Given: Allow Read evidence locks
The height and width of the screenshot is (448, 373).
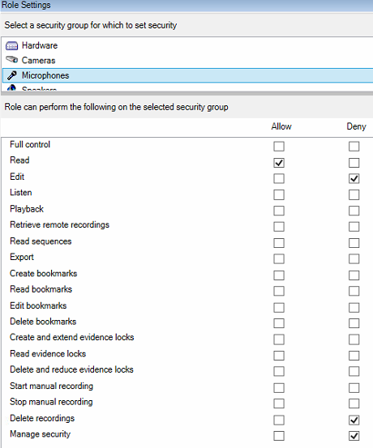Looking at the screenshot, I should point(279,356).
